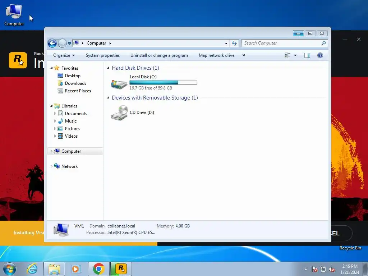Viewport: 368px width, 276px height.
Task: Click the collabnet.local domain text
Action: (121, 226)
